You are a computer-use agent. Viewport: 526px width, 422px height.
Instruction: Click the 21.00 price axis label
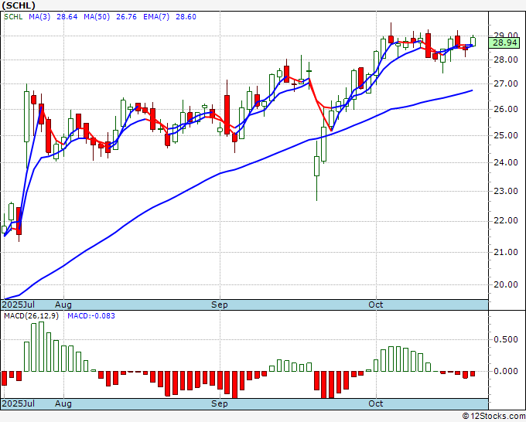click(506, 252)
